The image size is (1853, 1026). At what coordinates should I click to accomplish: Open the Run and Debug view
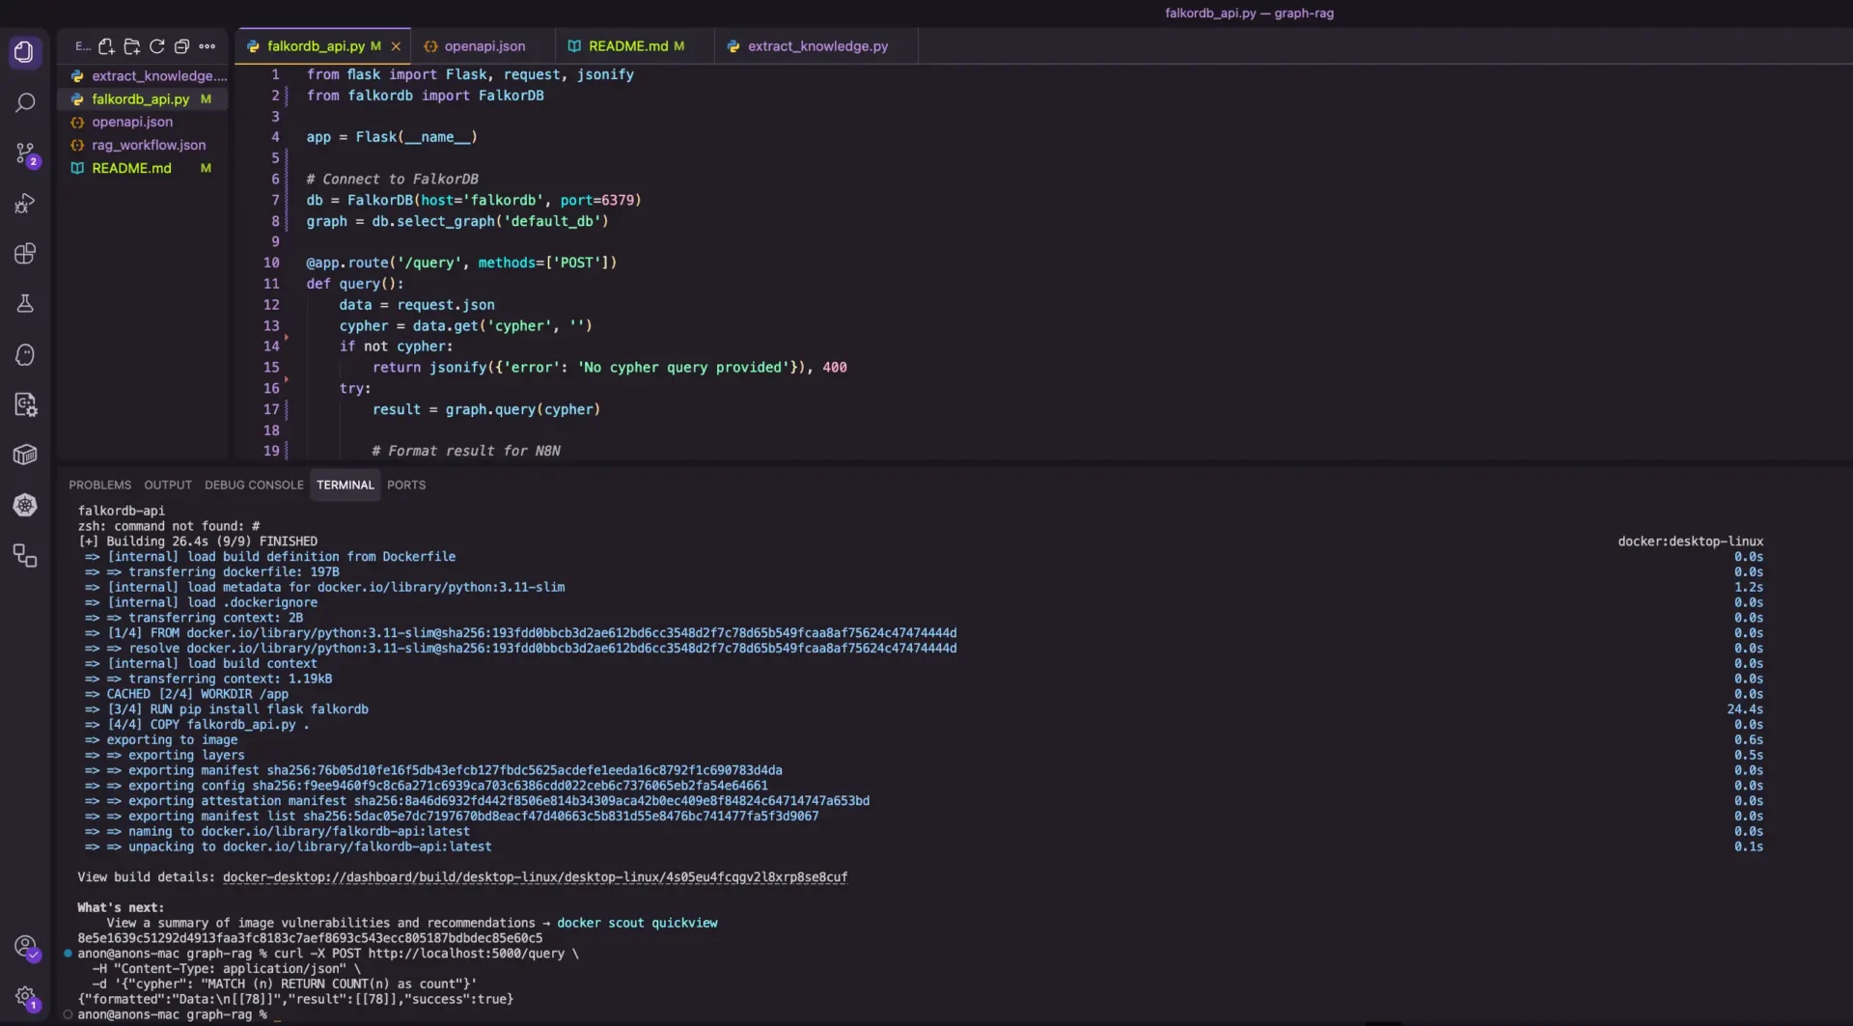[26, 203]
